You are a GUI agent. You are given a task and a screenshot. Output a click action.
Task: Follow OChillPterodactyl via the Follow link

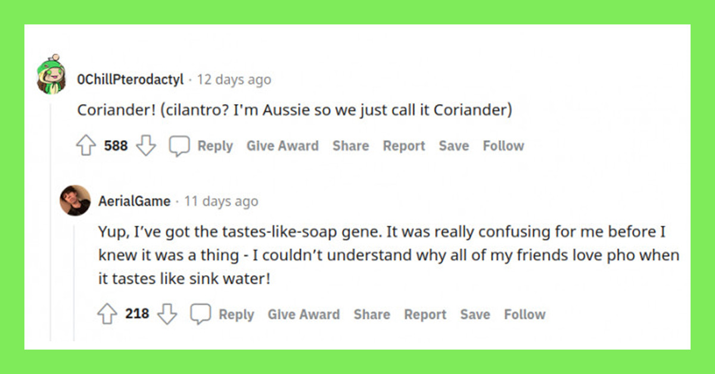[x=503, y=146]
